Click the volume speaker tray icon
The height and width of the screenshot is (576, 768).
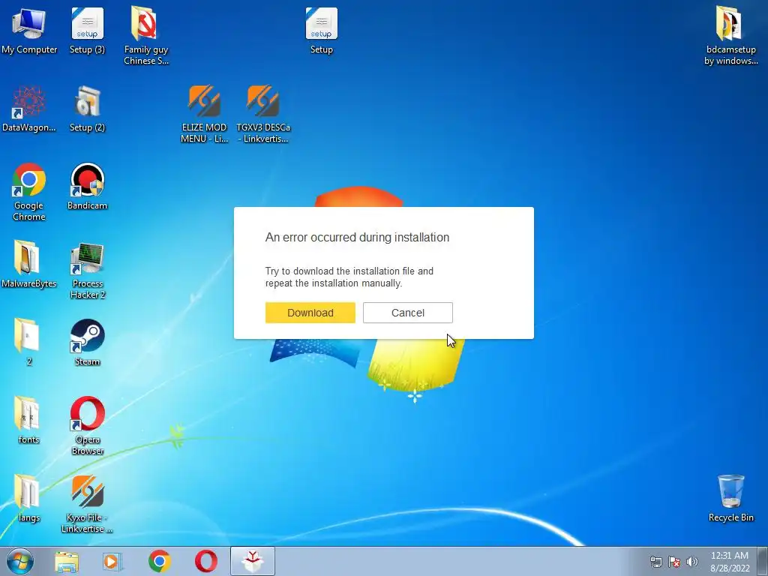[692, 562]
